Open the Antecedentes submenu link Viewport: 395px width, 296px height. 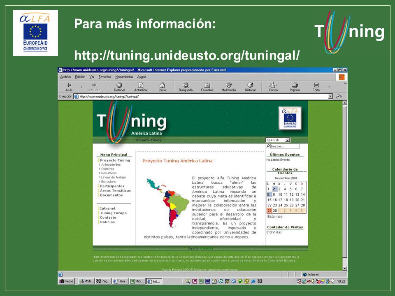(111, 164)
